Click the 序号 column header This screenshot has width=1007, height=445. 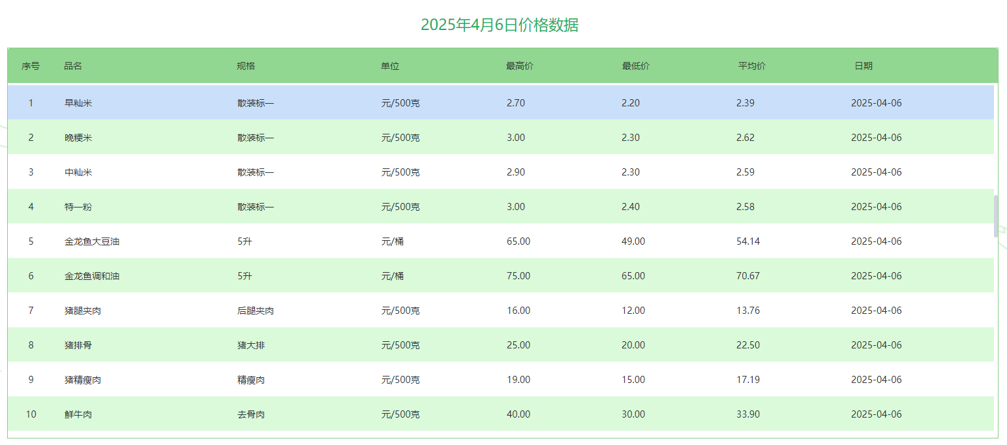[x=31, y=66]
